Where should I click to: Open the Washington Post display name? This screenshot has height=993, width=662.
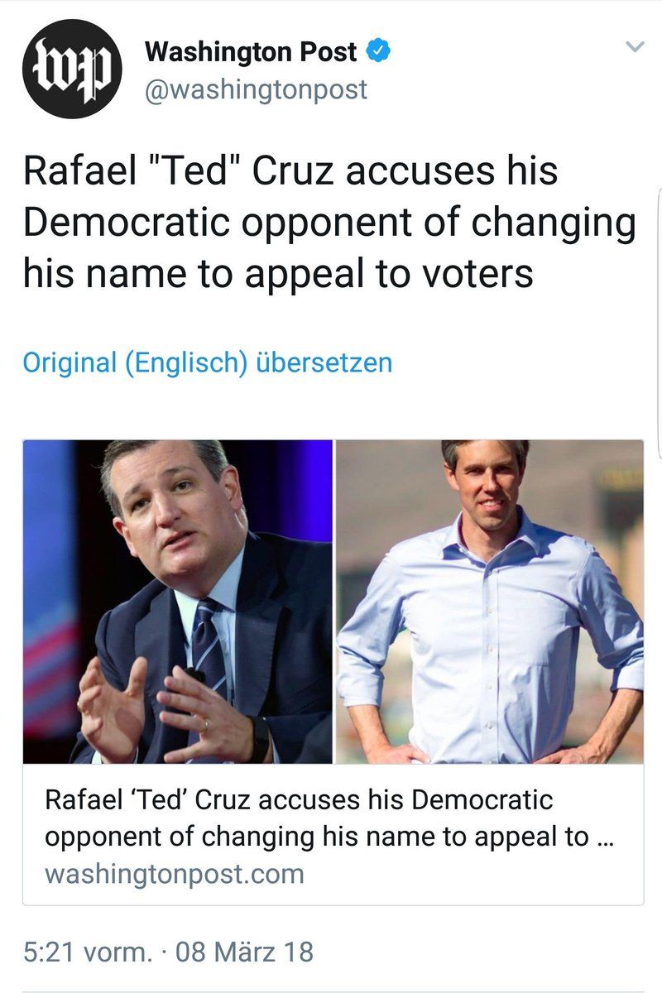pos(251,52)
